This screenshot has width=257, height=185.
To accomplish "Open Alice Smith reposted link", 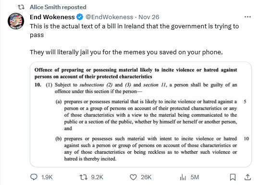I will (58, 7).
